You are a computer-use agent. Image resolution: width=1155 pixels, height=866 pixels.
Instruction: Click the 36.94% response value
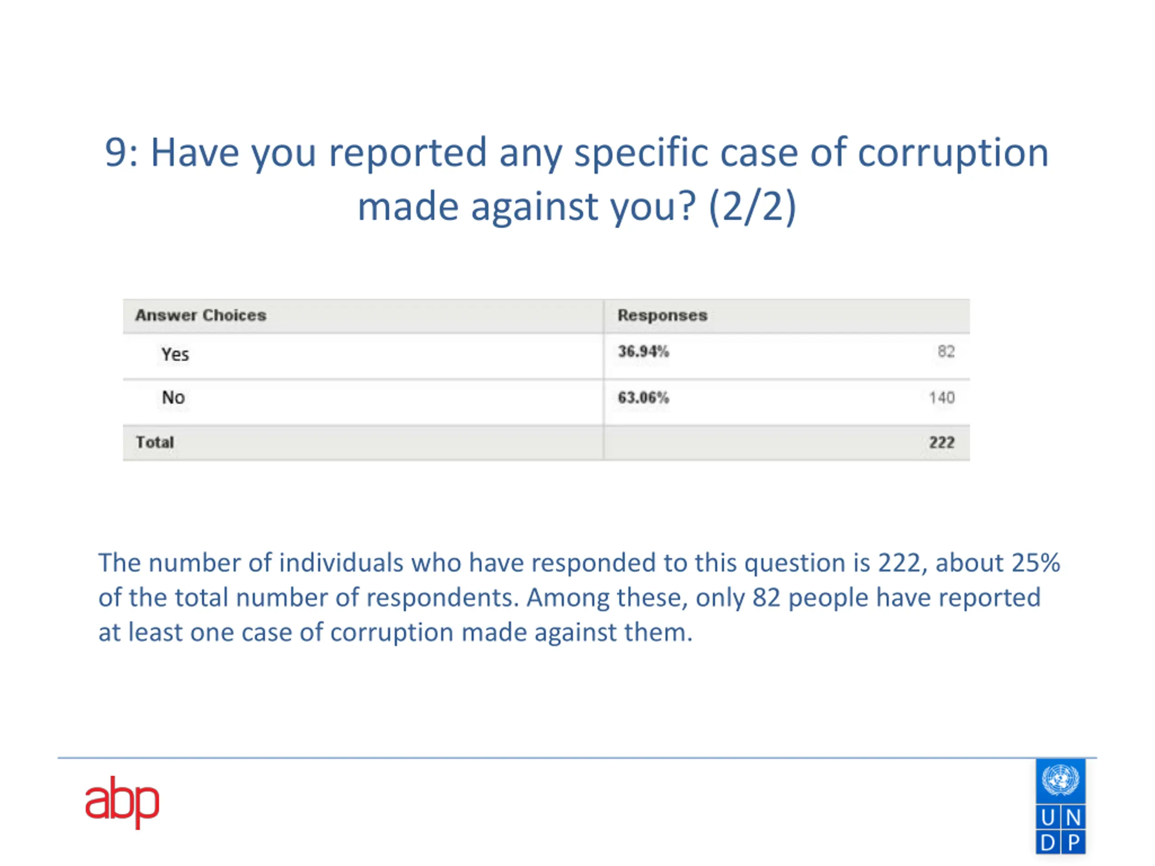tap(643, 351)
